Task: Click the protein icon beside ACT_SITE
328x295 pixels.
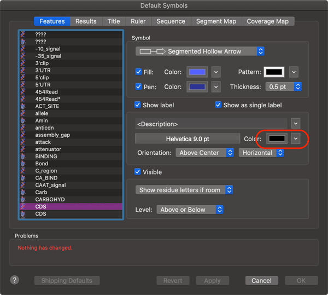Action: tap(22, 106)
